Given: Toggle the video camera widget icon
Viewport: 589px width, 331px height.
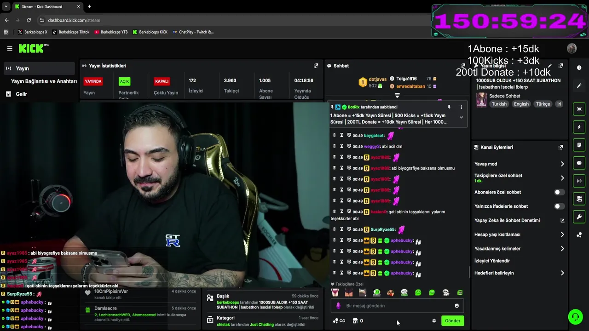Looking at the screenshot, I should (x=579, y=199).
